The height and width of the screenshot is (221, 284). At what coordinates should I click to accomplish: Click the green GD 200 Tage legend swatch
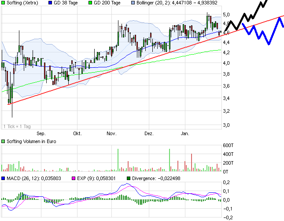coord(90,3)
